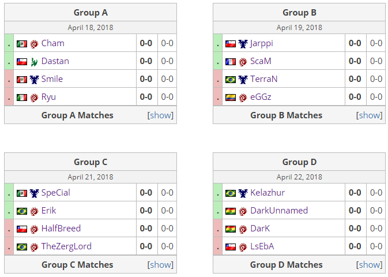Go to HalfBreed's player page
The image size is (388, 277).
61,229
